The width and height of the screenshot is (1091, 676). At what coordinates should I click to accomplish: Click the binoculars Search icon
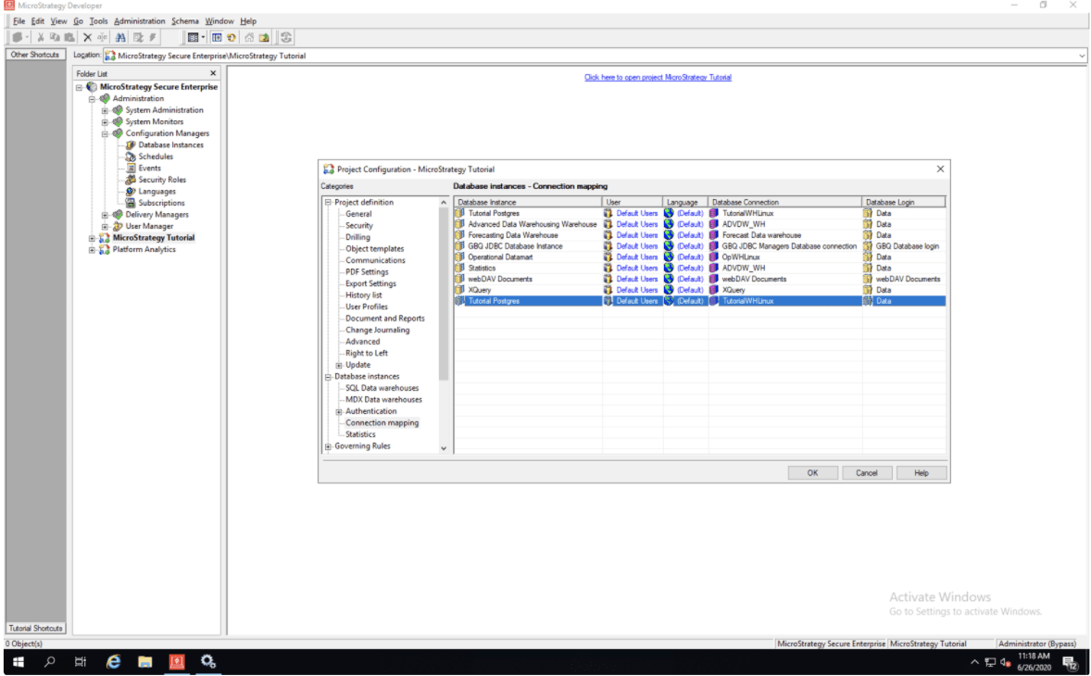[x=121, y=38]
